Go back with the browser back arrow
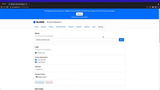 click(x=2, y=7)
